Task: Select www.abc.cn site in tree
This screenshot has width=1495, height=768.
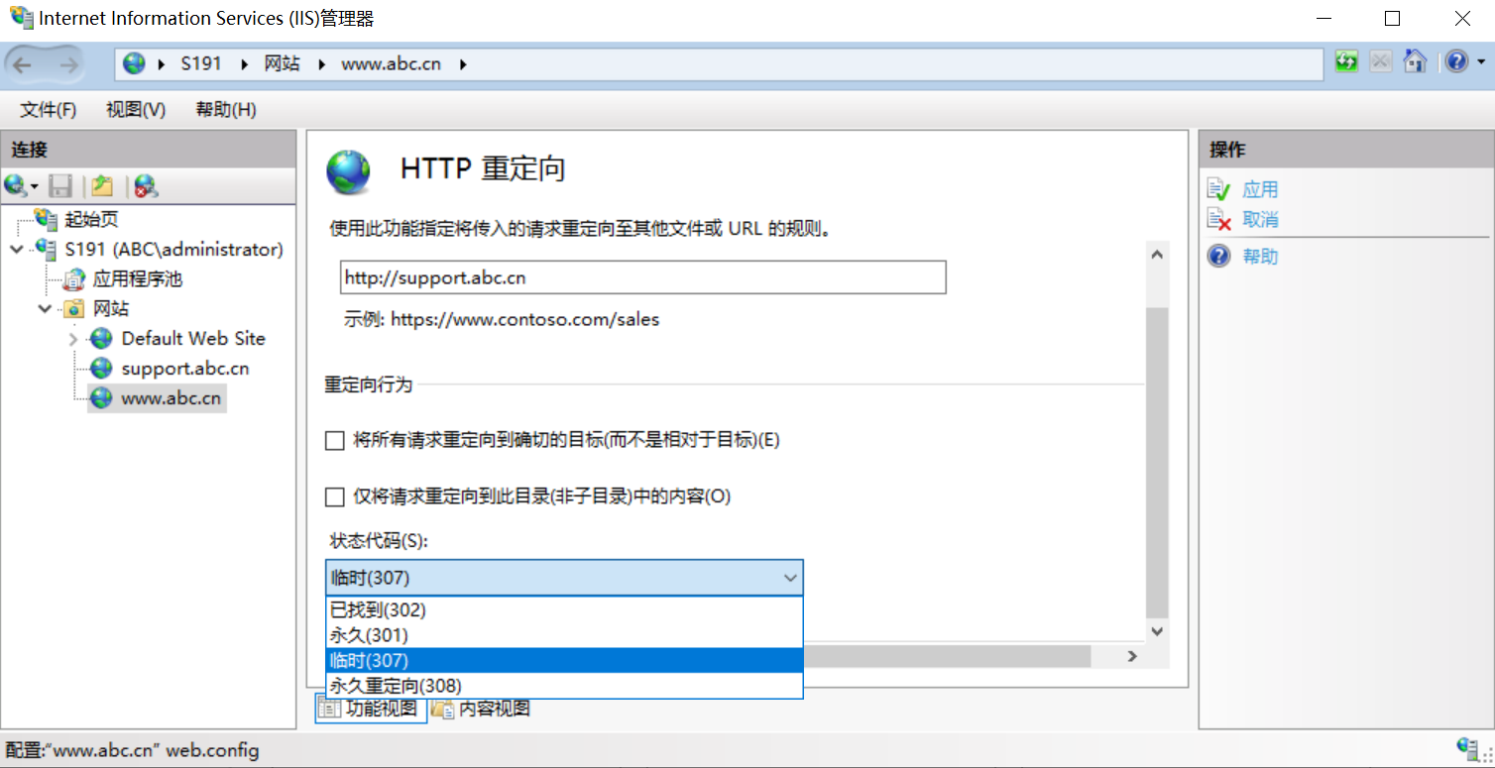Action: (171, 398)
